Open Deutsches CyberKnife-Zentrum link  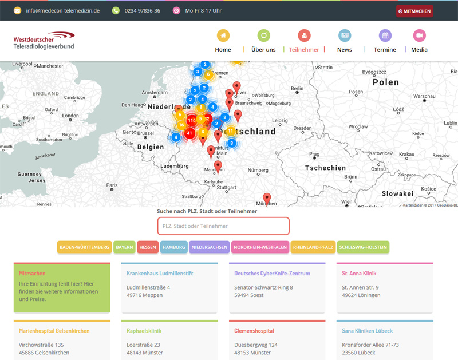coord(273,273)
